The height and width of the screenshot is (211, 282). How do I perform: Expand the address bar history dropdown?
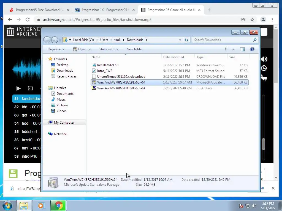coord(180,40)
